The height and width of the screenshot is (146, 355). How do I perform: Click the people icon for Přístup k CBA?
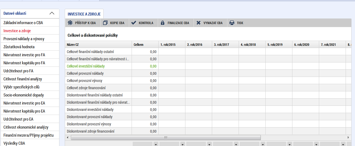[x=70, y=23]
